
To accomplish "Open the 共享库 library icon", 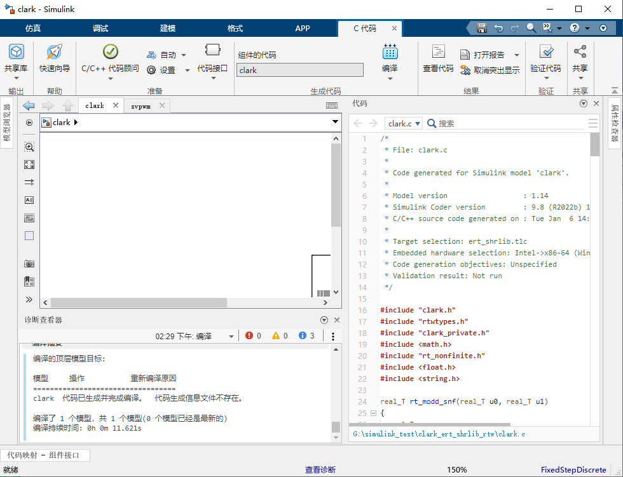I will [x=17, y=51].
